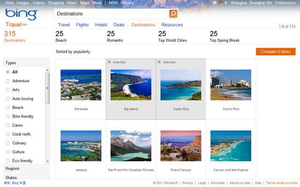The width and height of the screenshot is (300, 187).
Task: Open the Hotmail link
Action: coord(127,3)
